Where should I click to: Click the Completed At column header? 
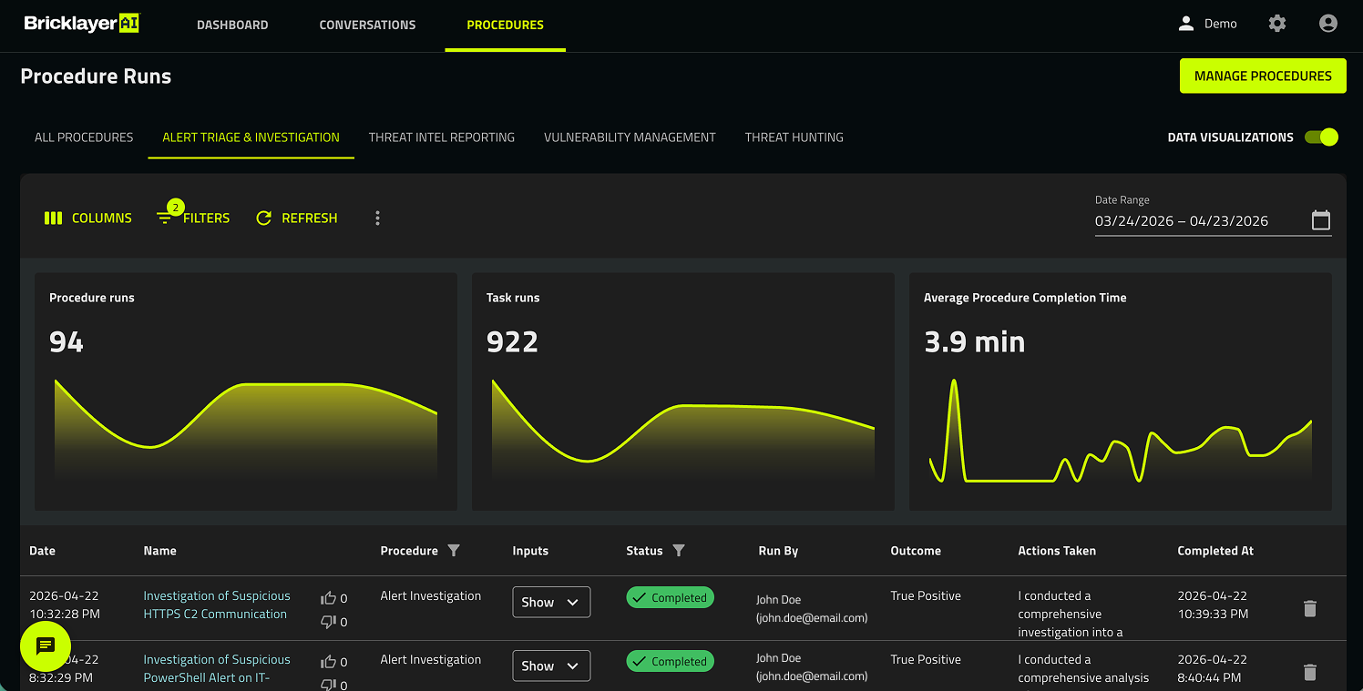point(1215,551)
